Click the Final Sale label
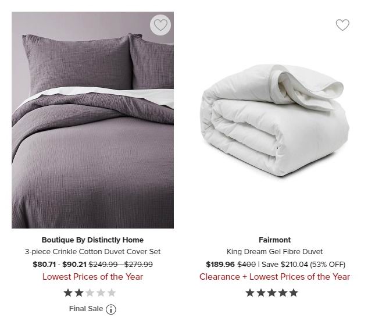The image size is (368, 321). point(86,309)
